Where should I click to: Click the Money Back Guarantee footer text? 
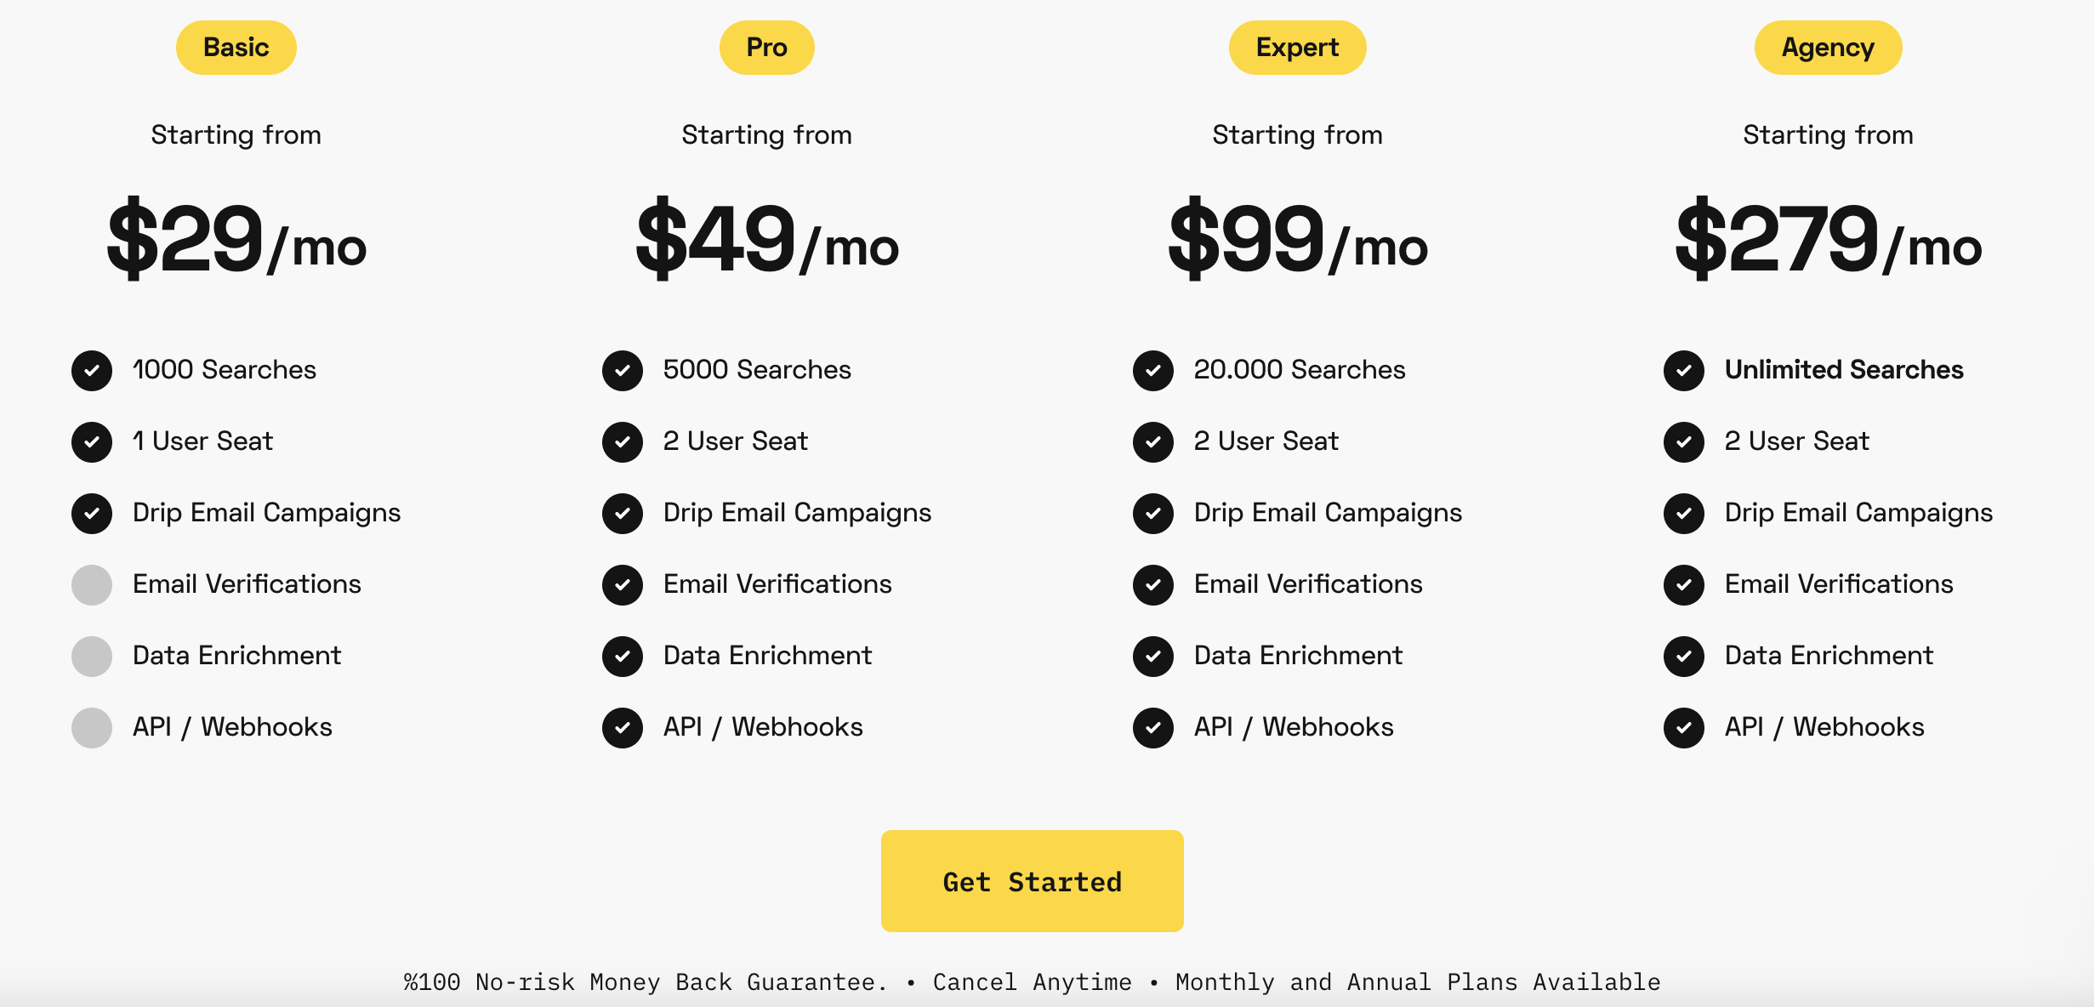coord(646,982)
